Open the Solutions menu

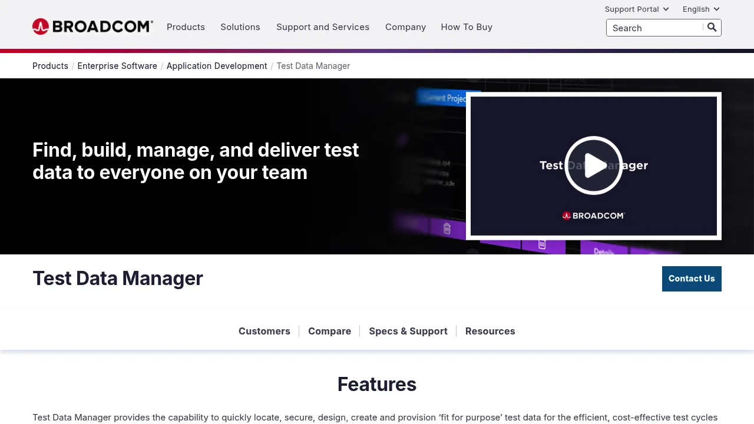[240, 27]
